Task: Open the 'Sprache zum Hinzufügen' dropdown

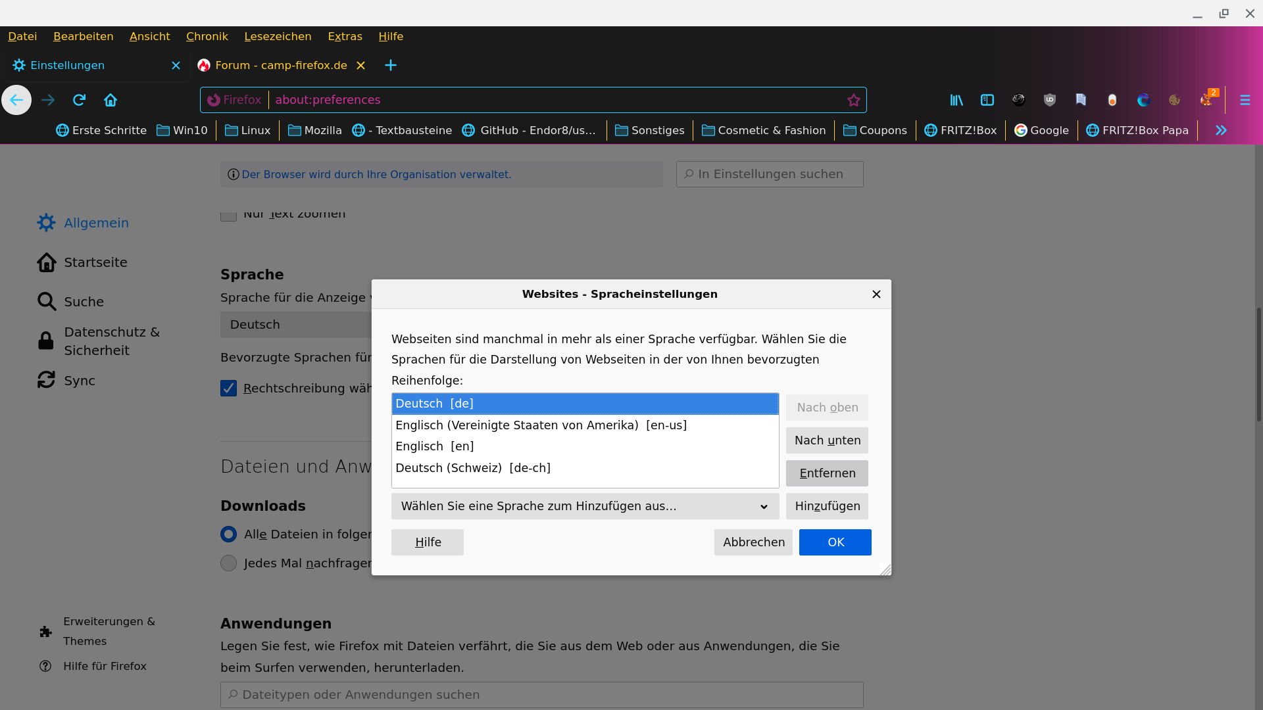Action: (x=585, y=506)
